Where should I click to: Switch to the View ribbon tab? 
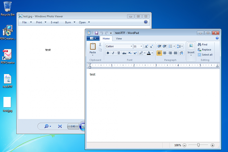coord(119,39)
